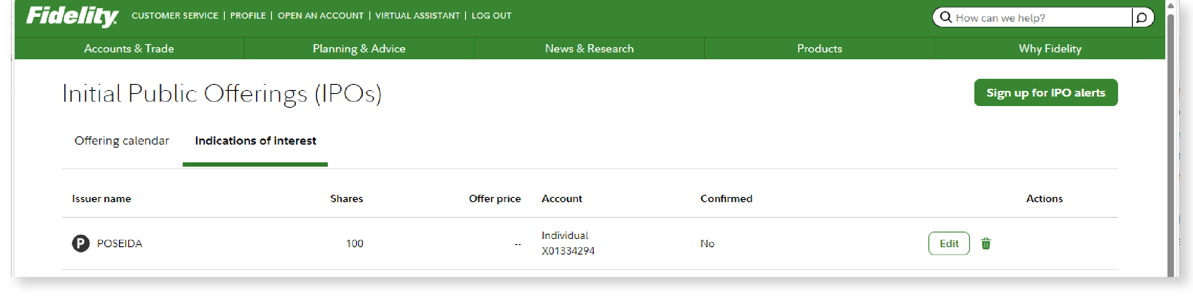
Task: Edit the POSEIDA indication of interest
Action: [948, 244]
